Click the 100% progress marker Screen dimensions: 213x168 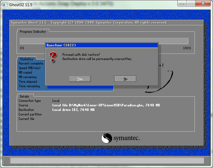point(187,48)
